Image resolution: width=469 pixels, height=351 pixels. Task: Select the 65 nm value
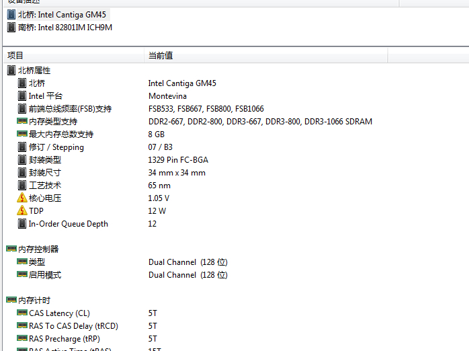coord(159,186)
